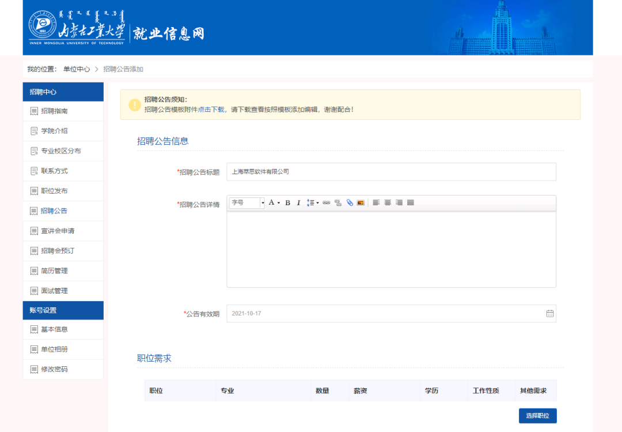Select 宣讲会申请 in the sidebar menu

[58, 231]
